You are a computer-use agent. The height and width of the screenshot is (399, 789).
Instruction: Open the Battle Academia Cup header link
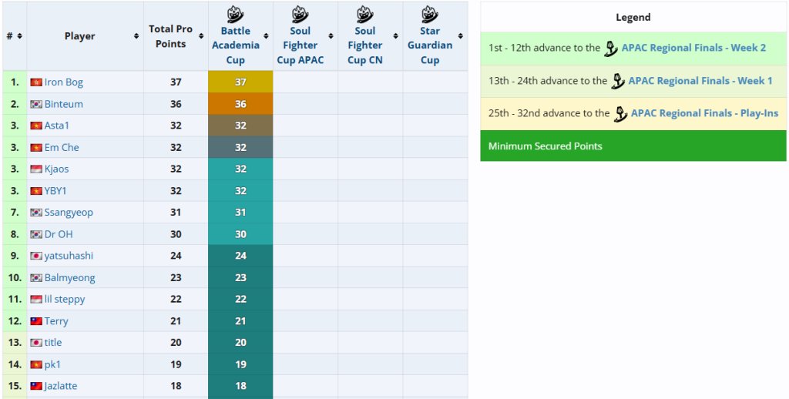(236, 45)
